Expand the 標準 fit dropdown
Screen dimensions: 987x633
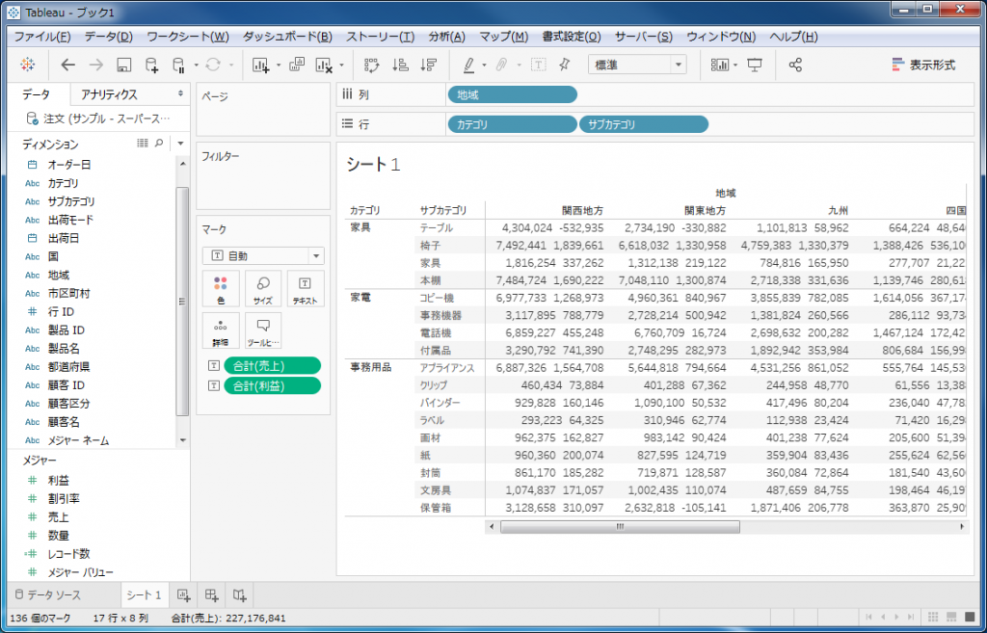click(x=637, y=65)
